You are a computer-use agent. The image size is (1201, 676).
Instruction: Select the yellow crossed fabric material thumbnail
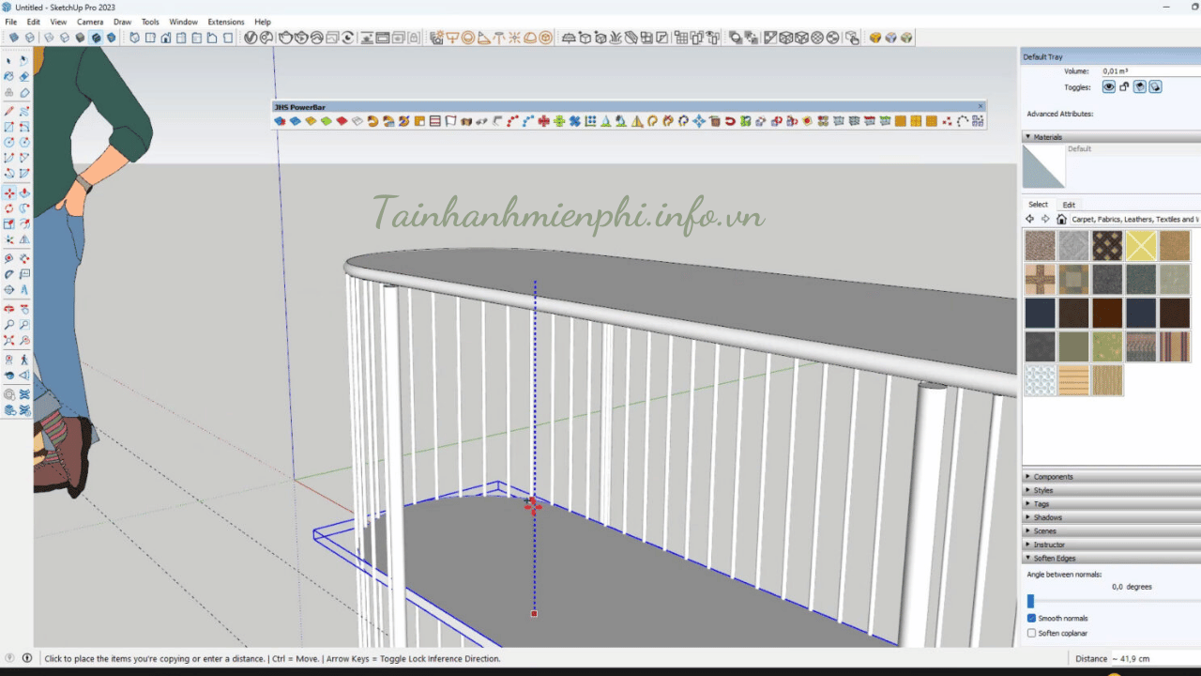(1141, 246)
